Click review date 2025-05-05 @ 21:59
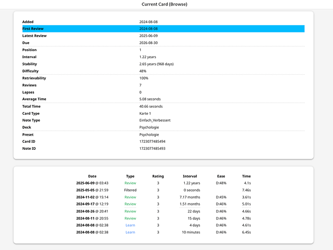 point(92,190)
